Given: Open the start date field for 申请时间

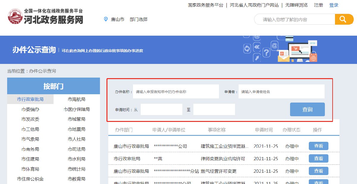Looking at the screenshot, I should 161,109.
